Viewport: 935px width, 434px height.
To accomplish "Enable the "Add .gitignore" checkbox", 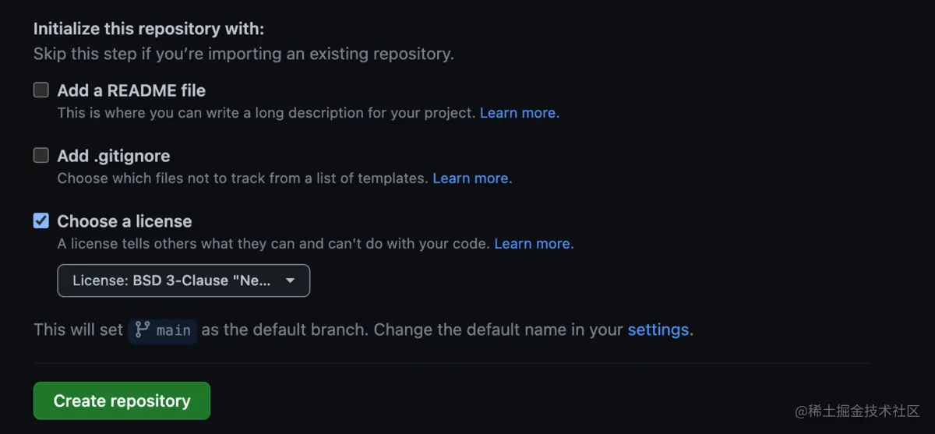I will 41,156.
